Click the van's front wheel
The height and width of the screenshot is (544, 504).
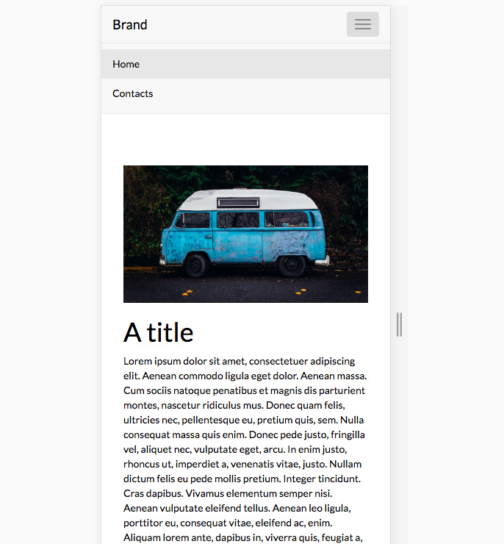[x=292, y=265]
